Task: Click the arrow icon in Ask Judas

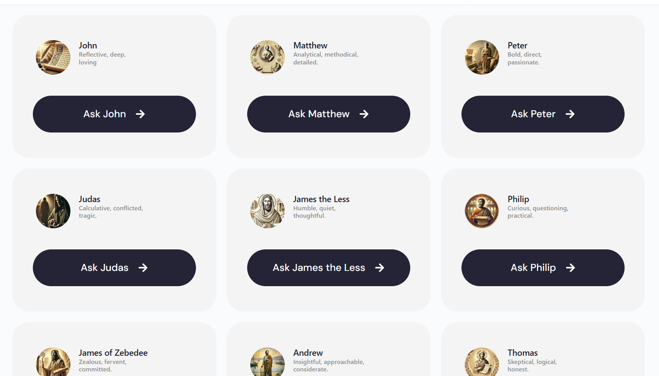Action: 143,268
